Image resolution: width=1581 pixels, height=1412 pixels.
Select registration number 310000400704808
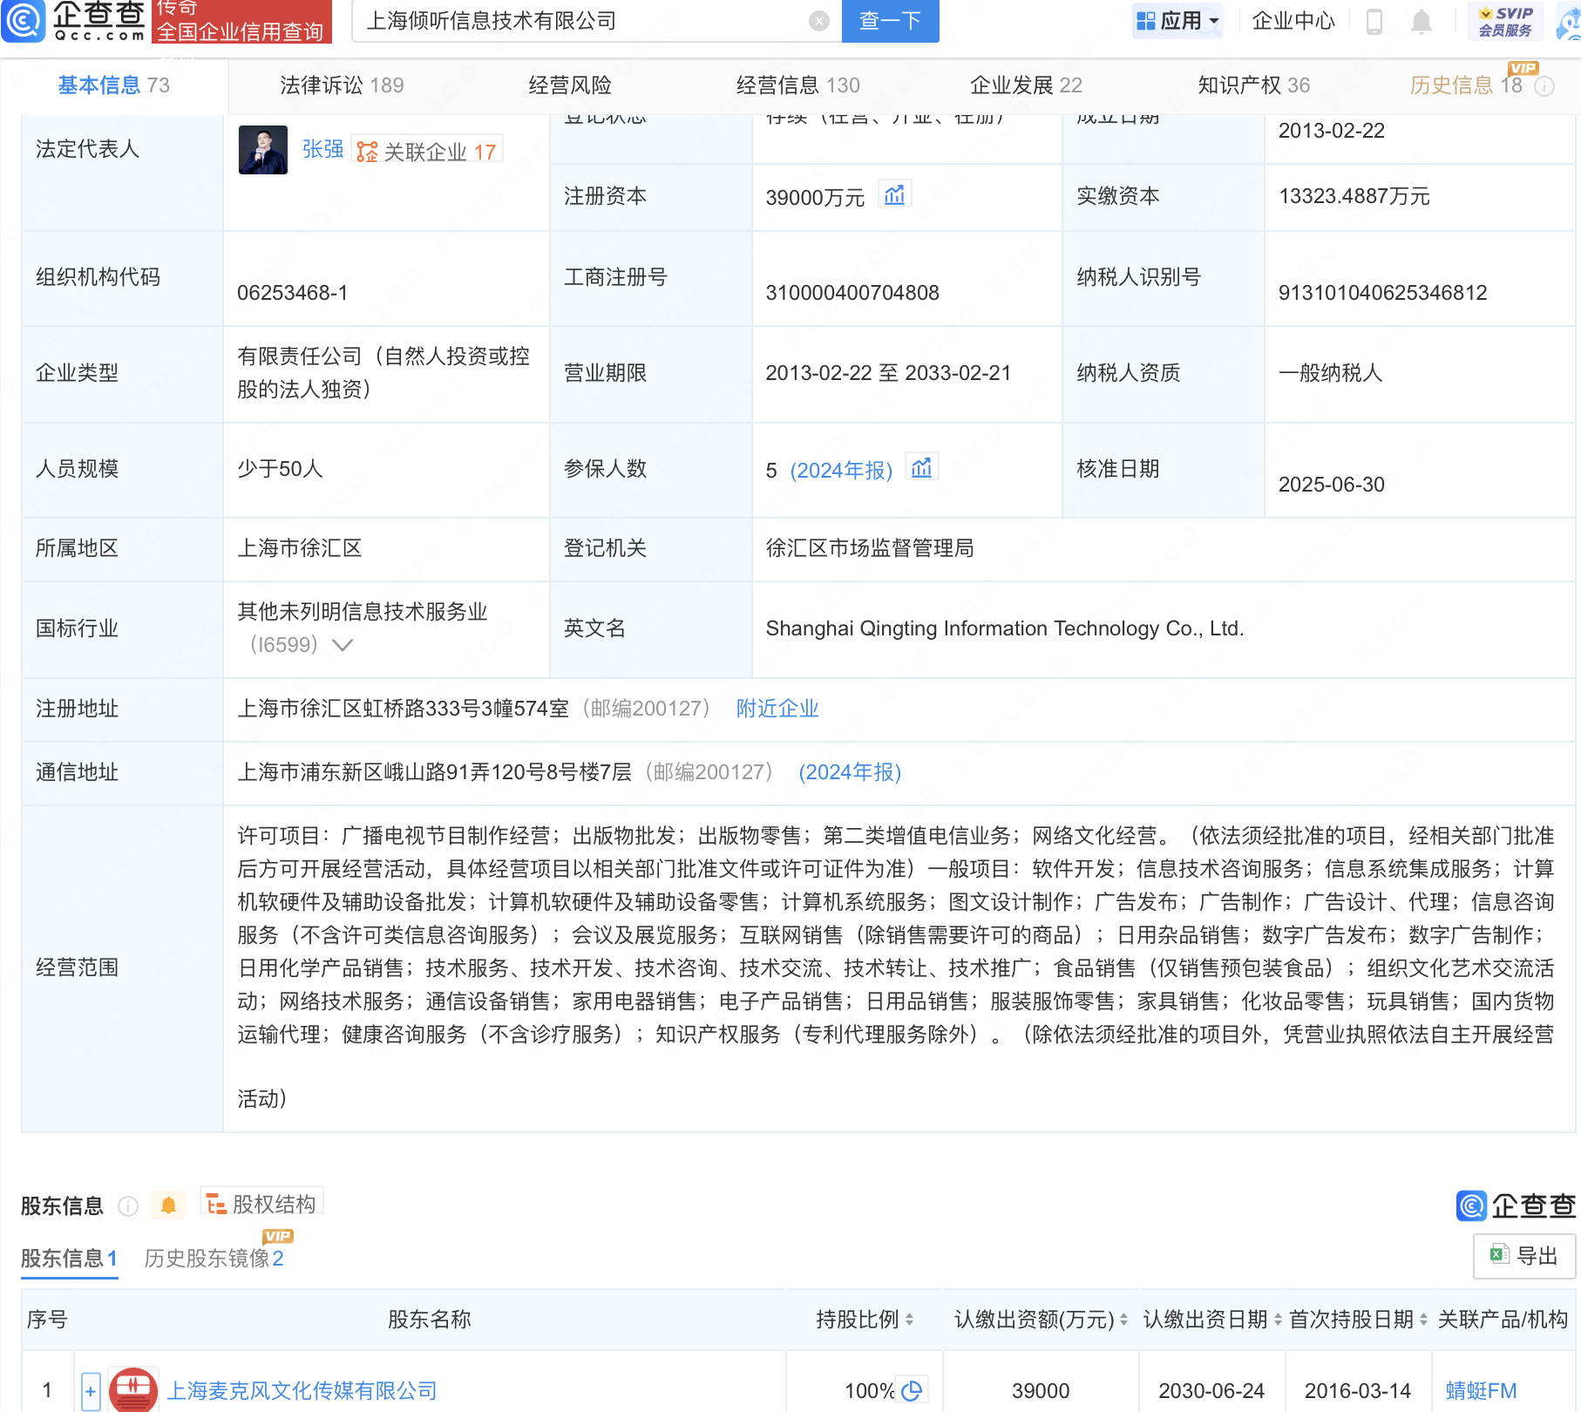pyautogui.click(x=852, y=293)
